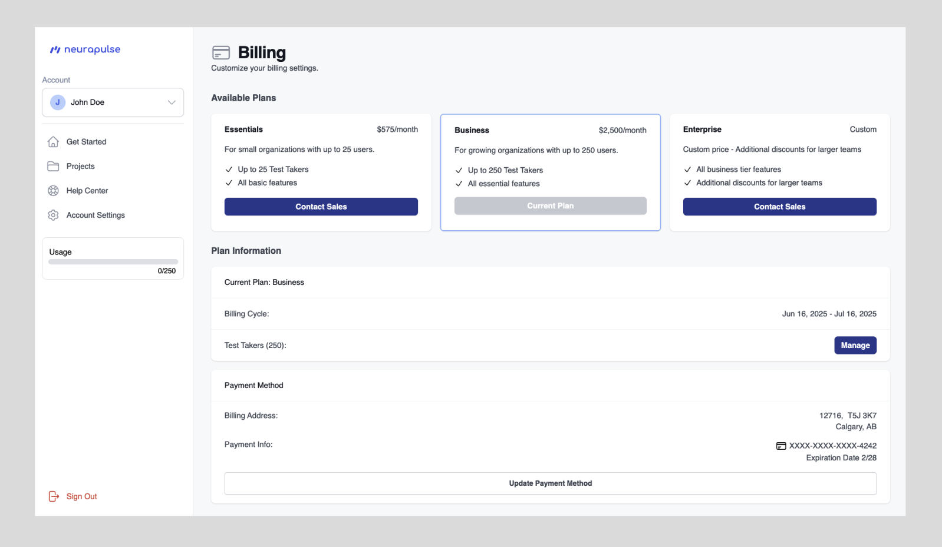The image size is (942, 547).
Task: Click checkmark beside Additional discounts for larger teams
Action: (x=687, y=183)
